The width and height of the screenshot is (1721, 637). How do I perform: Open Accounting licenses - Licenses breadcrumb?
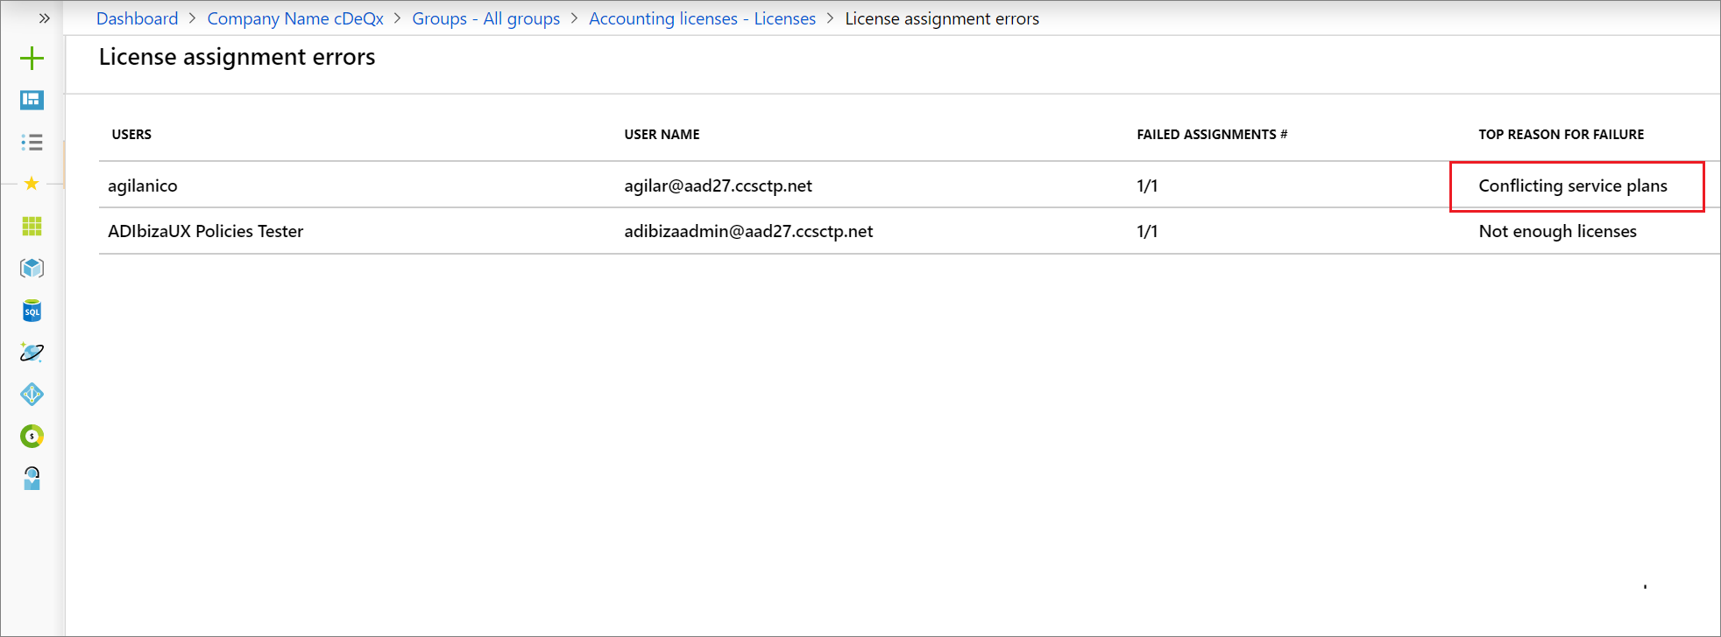[702, 18]
